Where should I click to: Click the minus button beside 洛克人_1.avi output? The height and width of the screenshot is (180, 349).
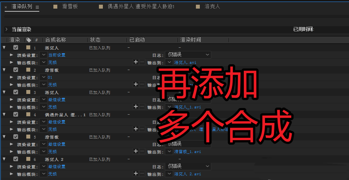142,107
